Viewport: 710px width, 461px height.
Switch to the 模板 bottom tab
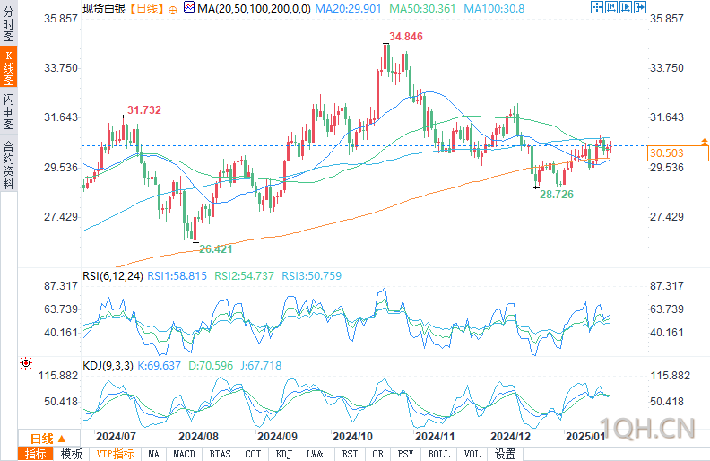pyautogui.click(x=71, y=454)
